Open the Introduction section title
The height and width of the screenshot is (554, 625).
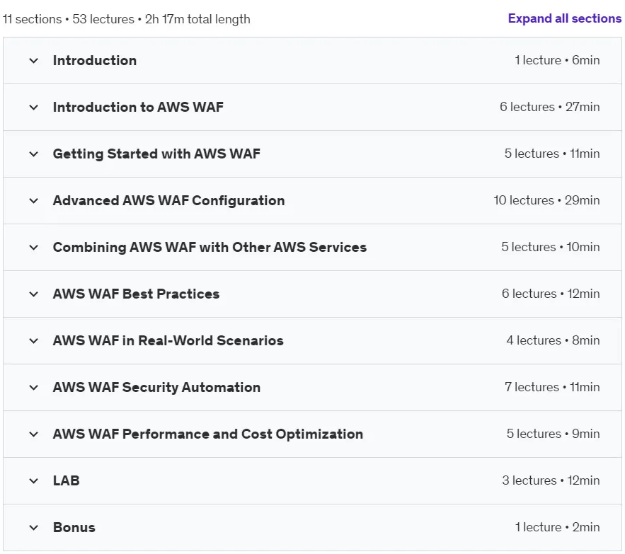pos(95,61)
